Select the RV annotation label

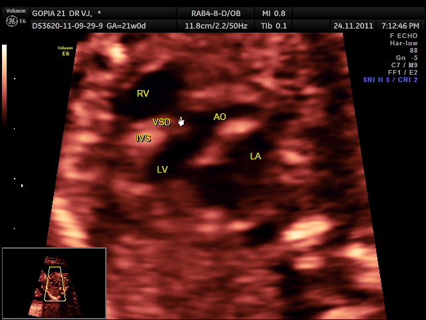click(x=143, y=94)
